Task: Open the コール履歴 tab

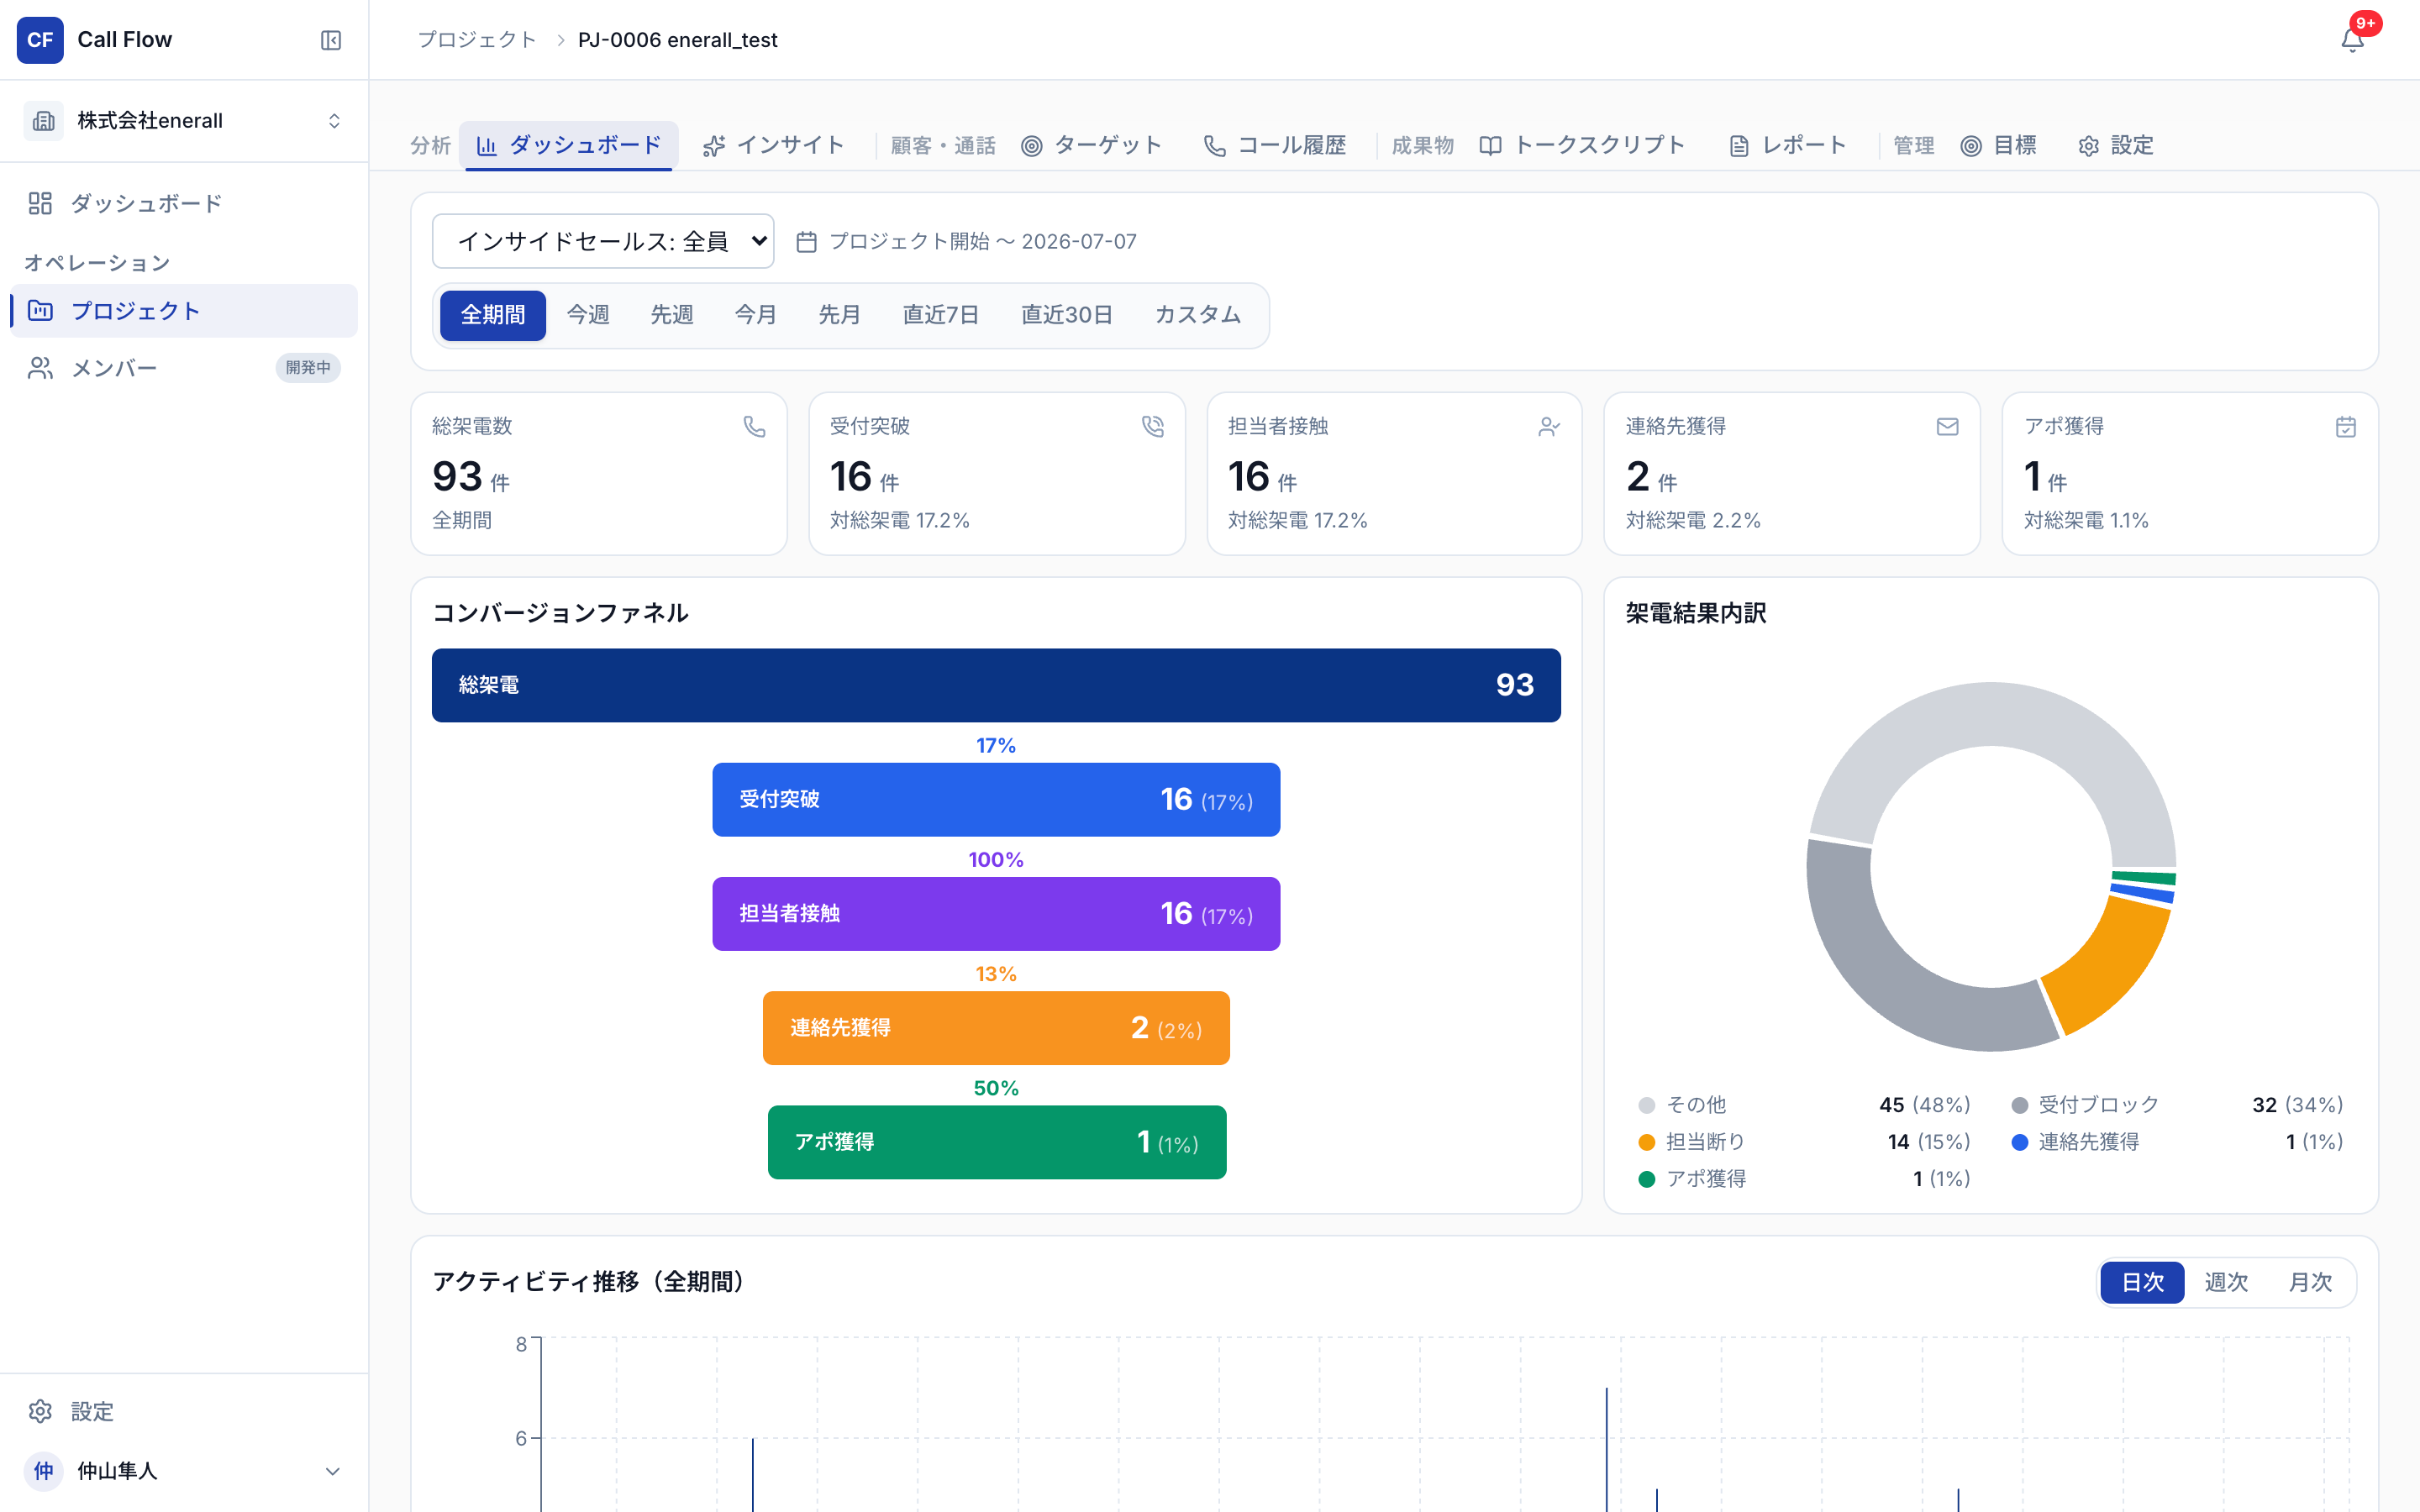Action: pyautogui.click(x=1275, y=145)
